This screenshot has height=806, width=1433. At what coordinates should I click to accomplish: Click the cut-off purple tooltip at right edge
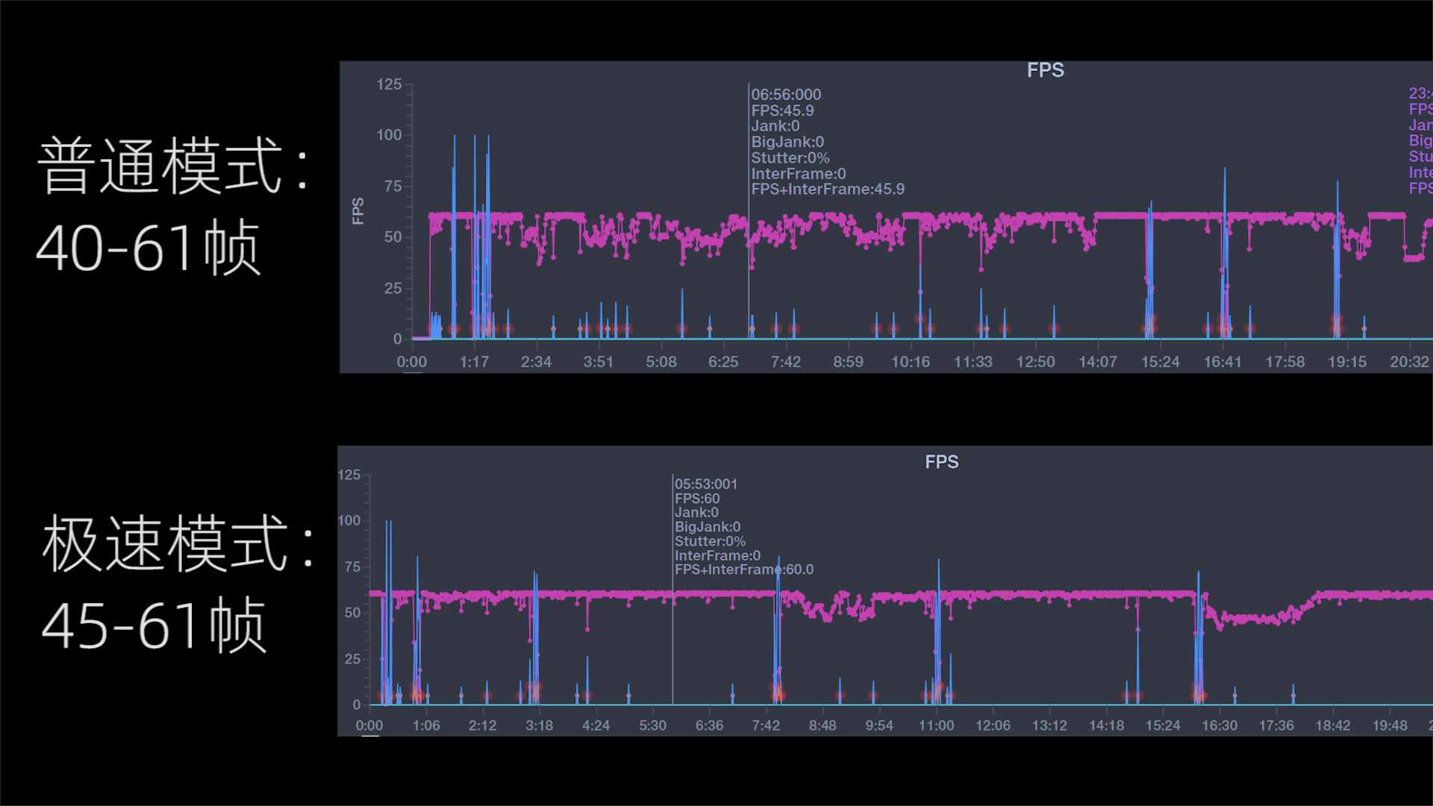point(1420,140)
